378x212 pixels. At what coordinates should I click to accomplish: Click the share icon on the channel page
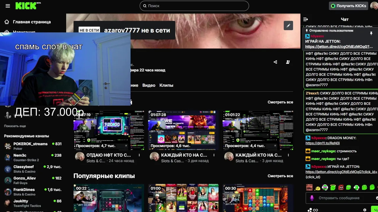point(276,62)
